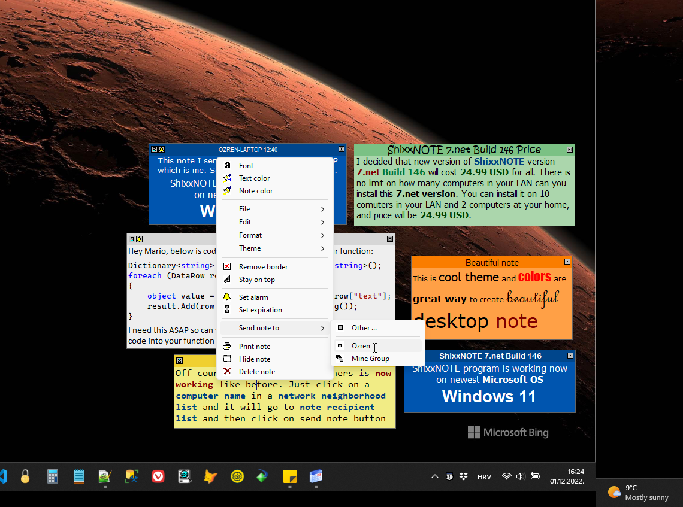Click the top-right button on OZREN-LAPTOP note

click(x=341, y=149)
